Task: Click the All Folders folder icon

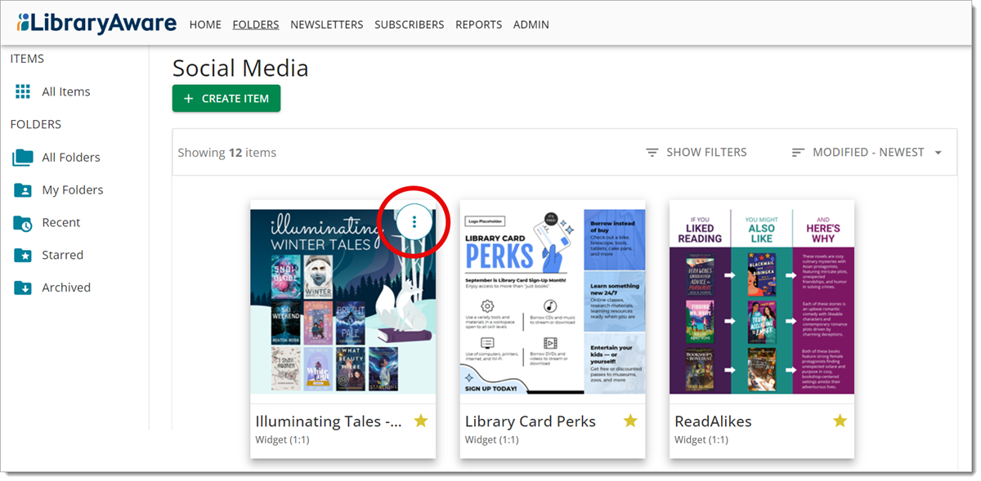Action: (x=23, y=157)
